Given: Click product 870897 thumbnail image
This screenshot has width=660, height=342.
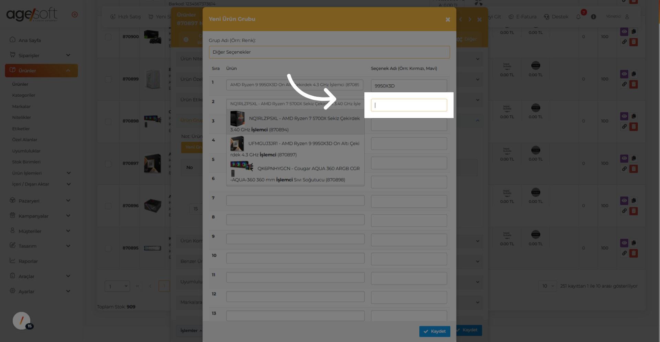Looking at the screenshot, I should [153, 163].
